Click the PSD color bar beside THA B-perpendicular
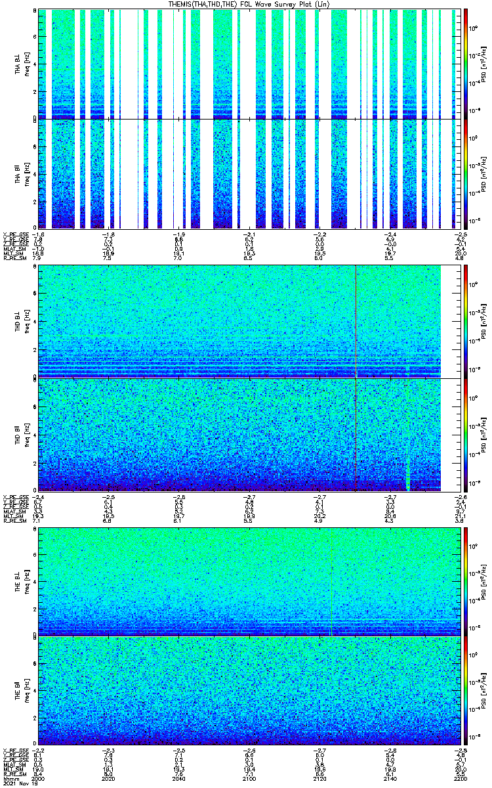The width and height of the screenshot is (492, 788). coord(466,63)
